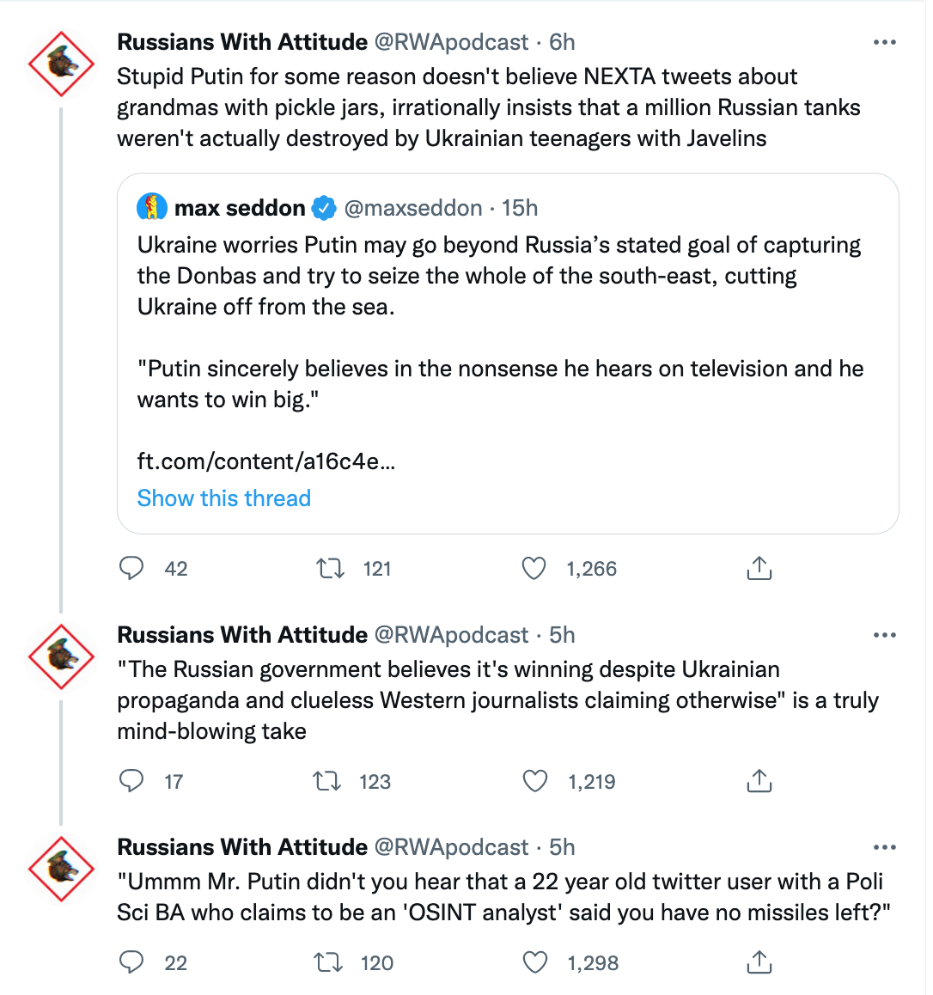933x995 pixels.
Task: Open Russians With Attitude avatar on the 6h tweet
Action: (x=61, y=64)
